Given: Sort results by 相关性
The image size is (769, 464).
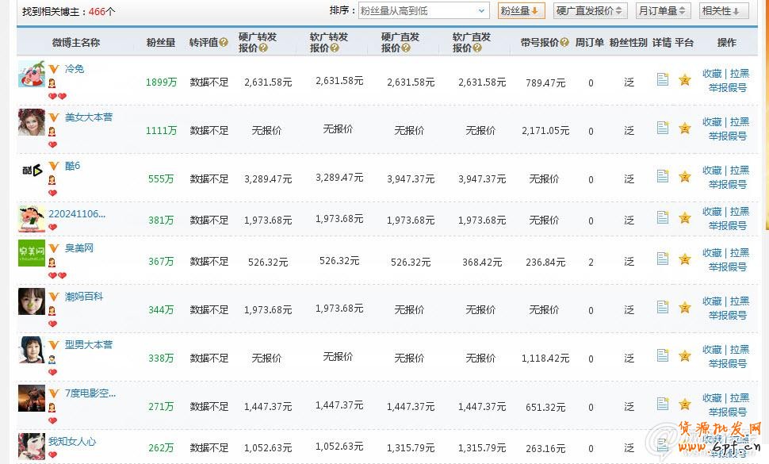Looking at the screenshot, I should (x=724, y=10).
